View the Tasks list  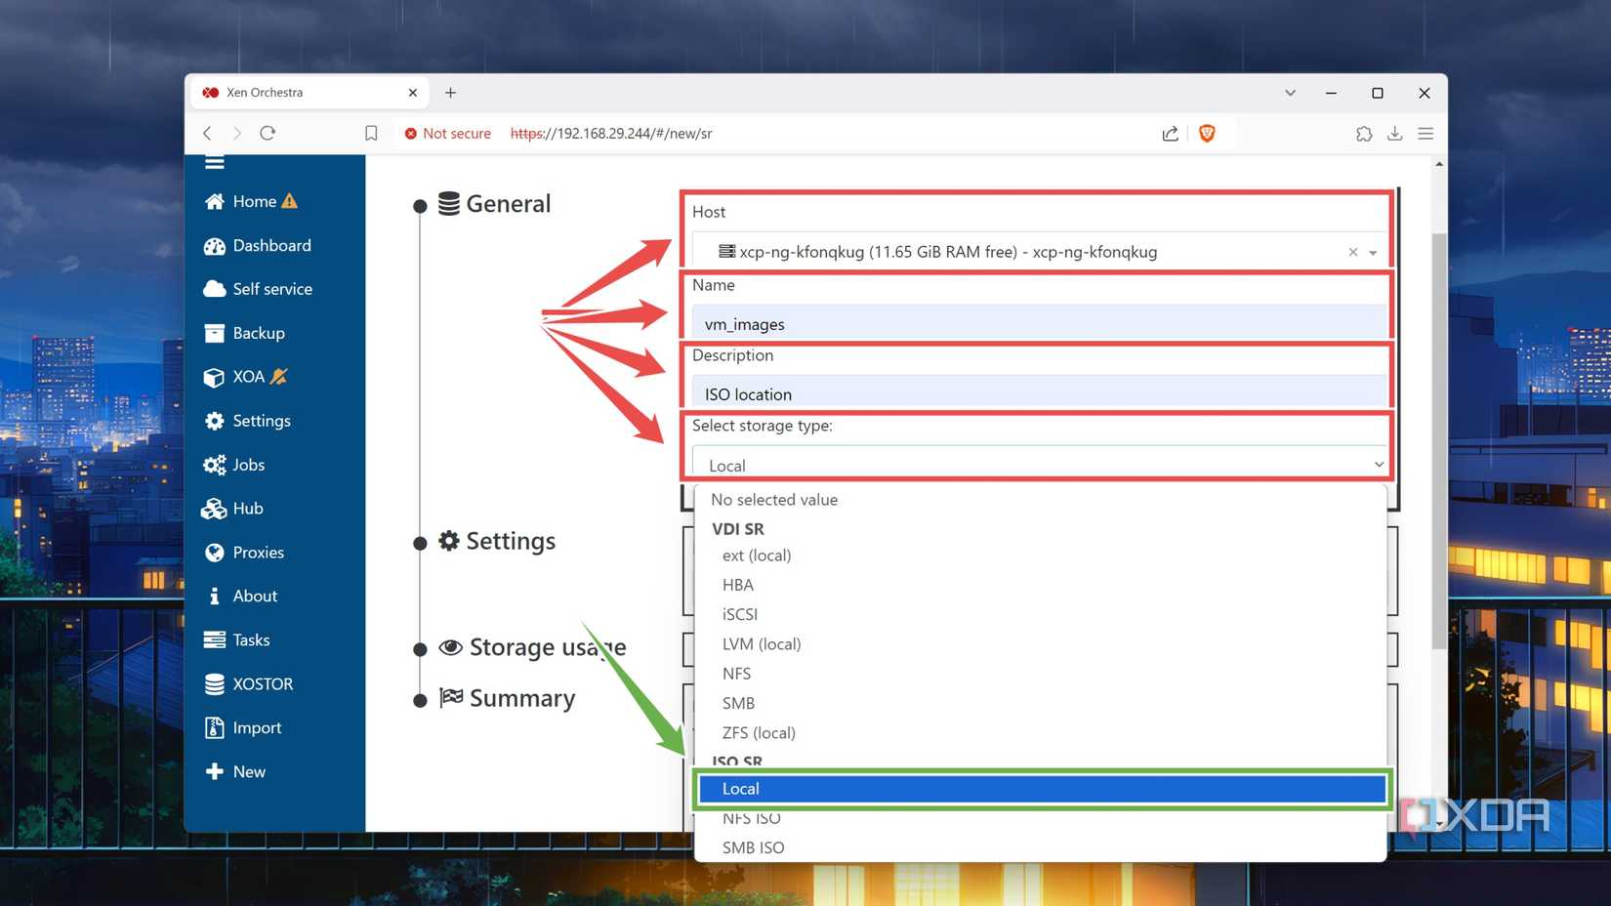tap(251, 639)
